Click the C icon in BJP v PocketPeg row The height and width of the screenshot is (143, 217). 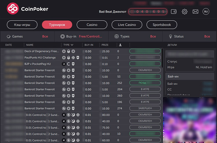point(69,64)
